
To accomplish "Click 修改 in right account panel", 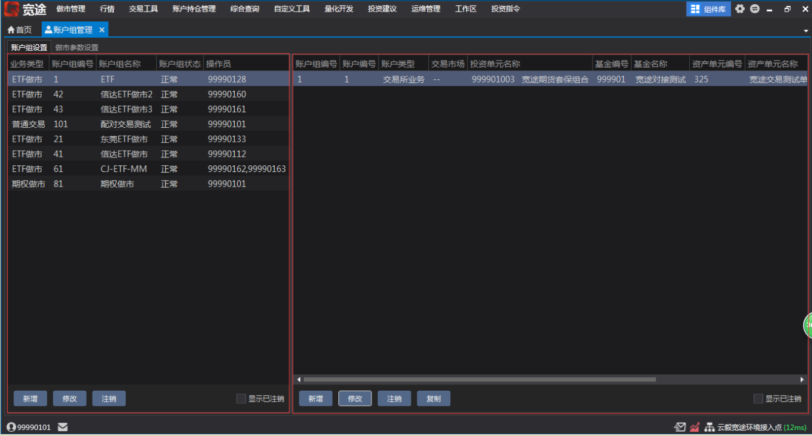I will pyautogui.click(x=355, y=398).
